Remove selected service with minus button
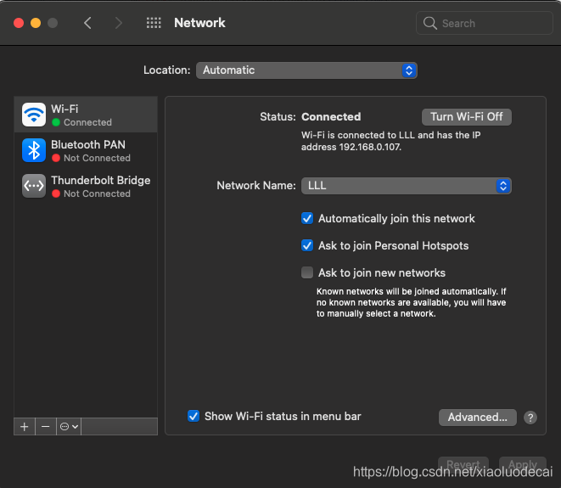 pyautogui.click(x=46, y=426)
